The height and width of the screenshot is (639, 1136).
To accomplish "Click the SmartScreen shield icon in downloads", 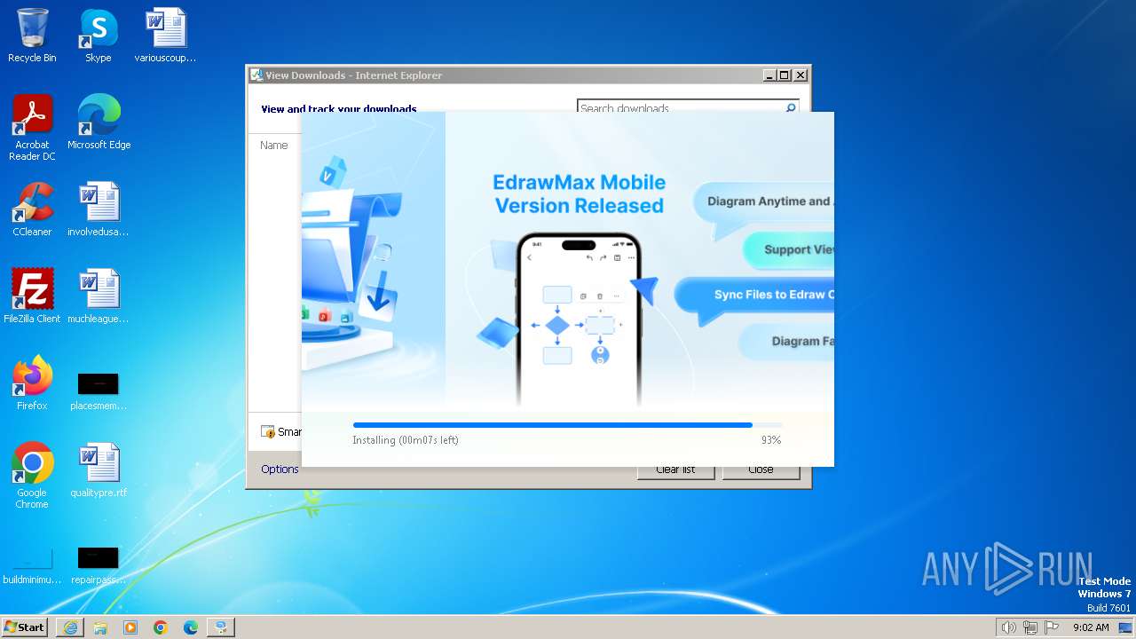I will pos(268,432).
